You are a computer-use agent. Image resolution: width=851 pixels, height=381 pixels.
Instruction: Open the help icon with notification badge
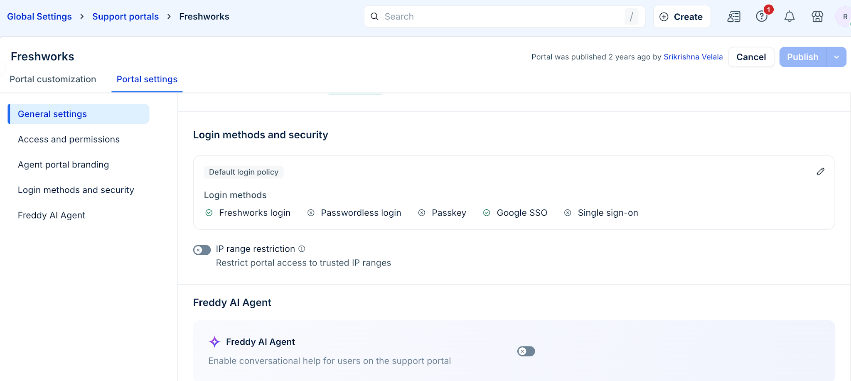coord(762,17)
